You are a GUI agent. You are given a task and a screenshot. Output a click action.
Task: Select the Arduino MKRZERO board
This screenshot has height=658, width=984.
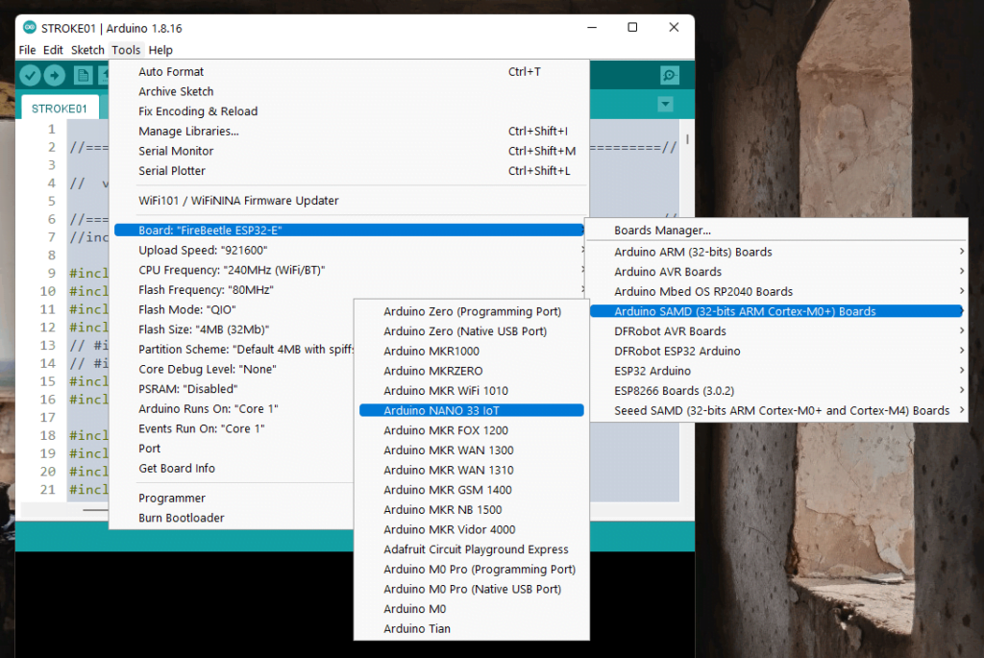pos(471,372)
